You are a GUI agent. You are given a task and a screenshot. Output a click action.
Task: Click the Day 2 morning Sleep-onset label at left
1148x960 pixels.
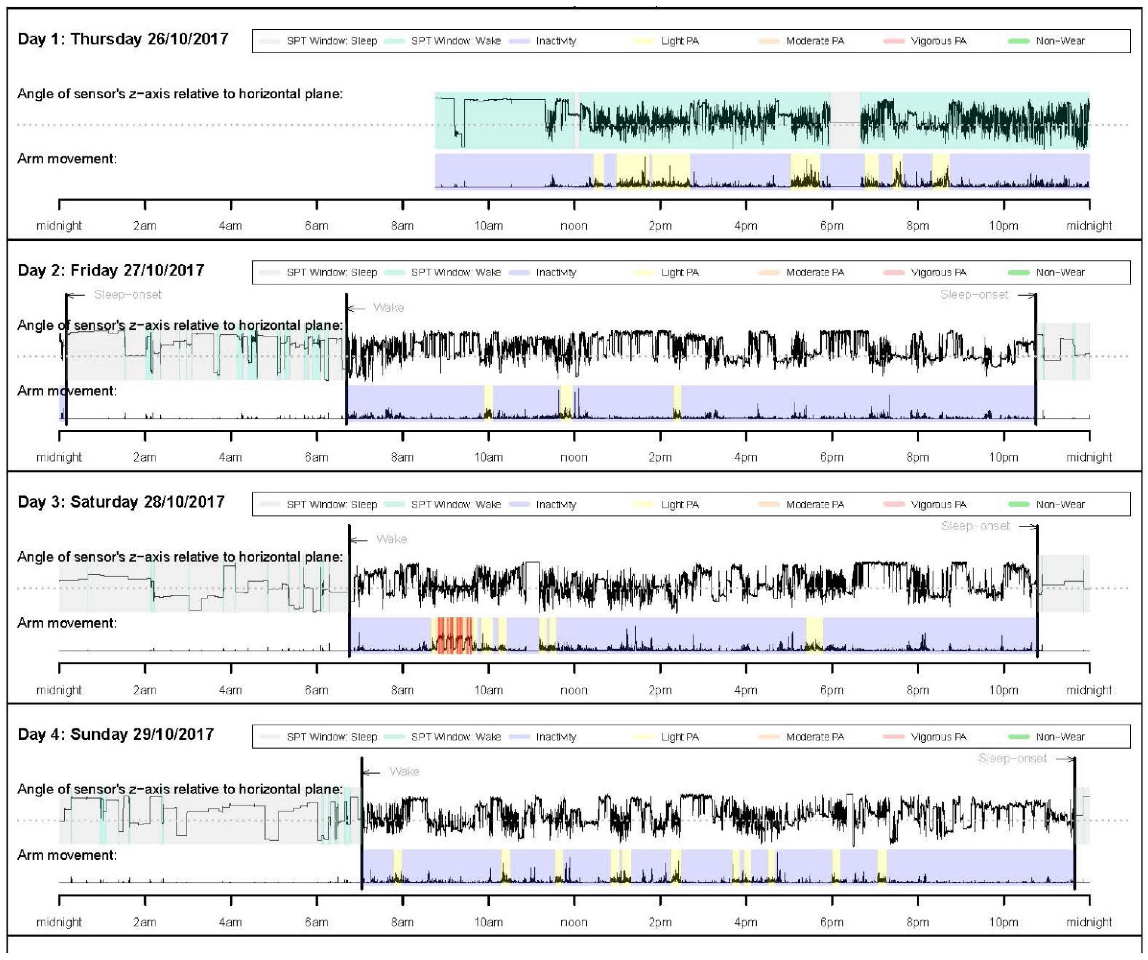tap(128, 294)
